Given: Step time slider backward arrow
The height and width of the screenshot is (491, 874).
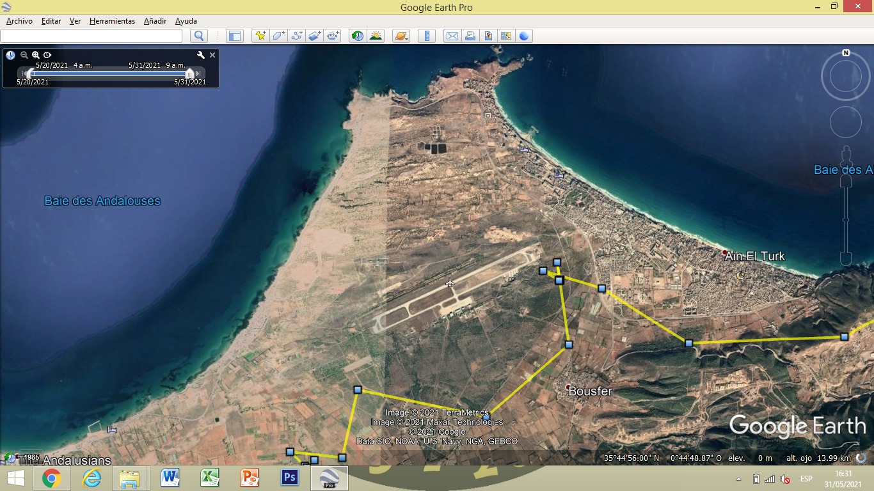Looking at the screenshot, I should click(x=24, y=74).
